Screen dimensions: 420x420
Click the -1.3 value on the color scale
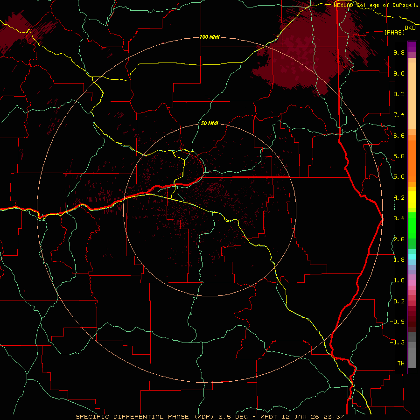tap(397, 343)
